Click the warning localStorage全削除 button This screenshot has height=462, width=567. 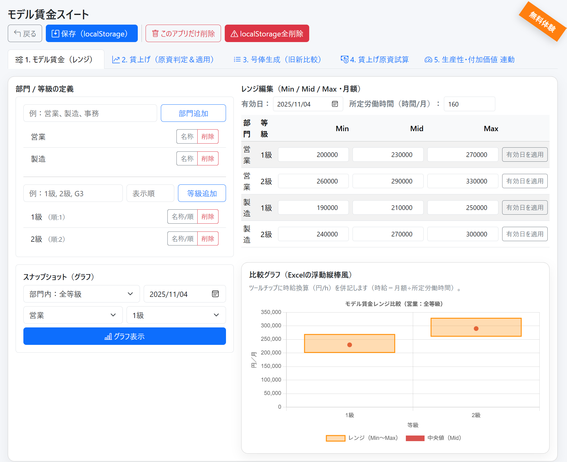click(x=267, y=34)
